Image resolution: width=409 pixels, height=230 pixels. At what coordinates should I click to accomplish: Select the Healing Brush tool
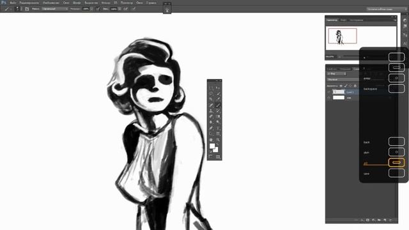[211, 105]
